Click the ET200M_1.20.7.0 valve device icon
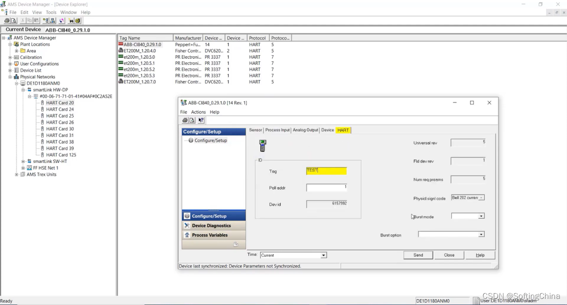Image resolution: width=567 pixels, height=305 pixels. click(x=121, y=82)
